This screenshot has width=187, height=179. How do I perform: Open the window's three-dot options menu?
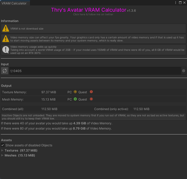coord(175,3)
